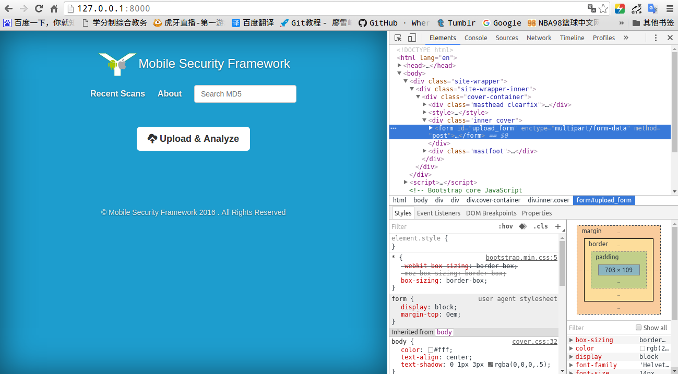Screen dimensions: 678x374
Task: Toggle the device toolbar icon
Action: [412, 38]
